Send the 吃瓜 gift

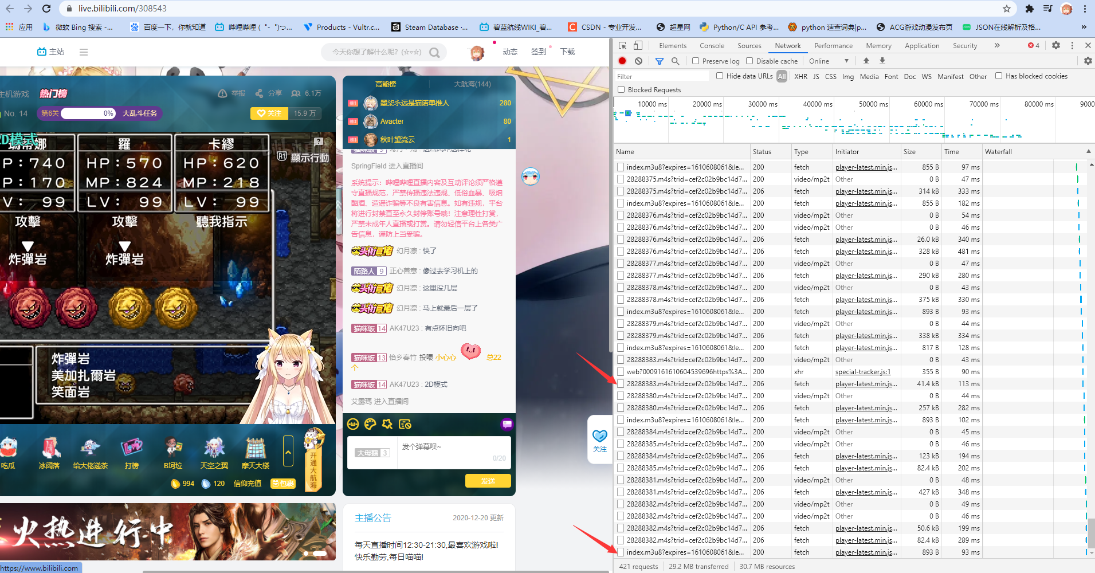[x=8, y=453]
